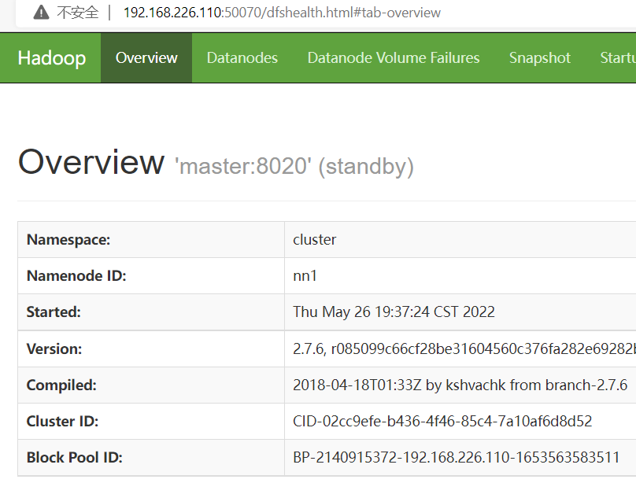636x483 pixels.
Task: Click the Compiled: label cell
Action: [151, 385]
